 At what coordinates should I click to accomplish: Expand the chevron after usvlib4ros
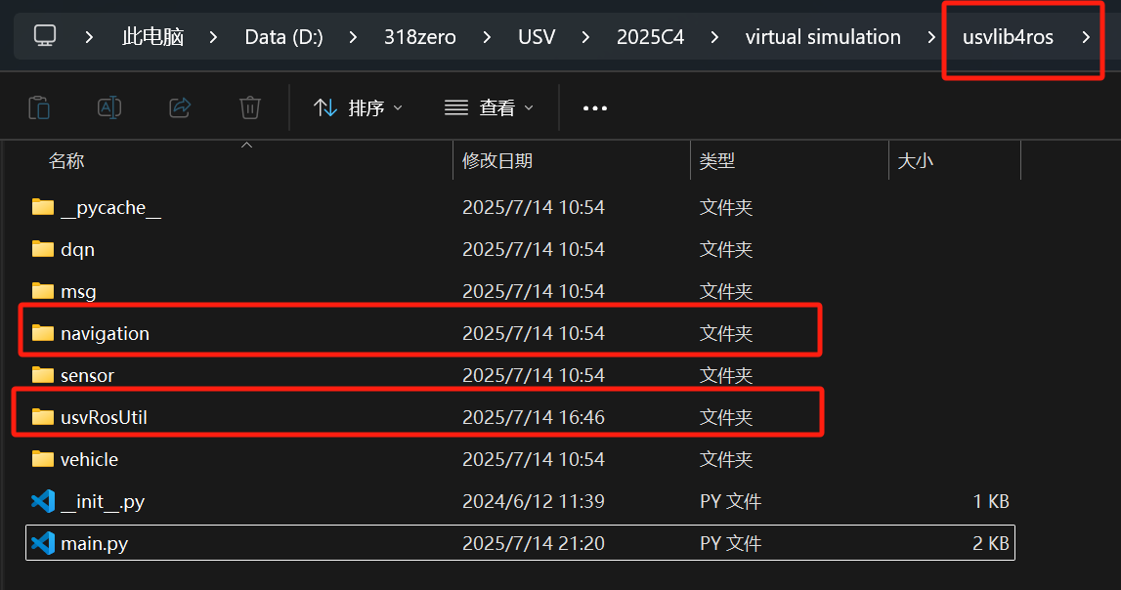point(1086,37)
